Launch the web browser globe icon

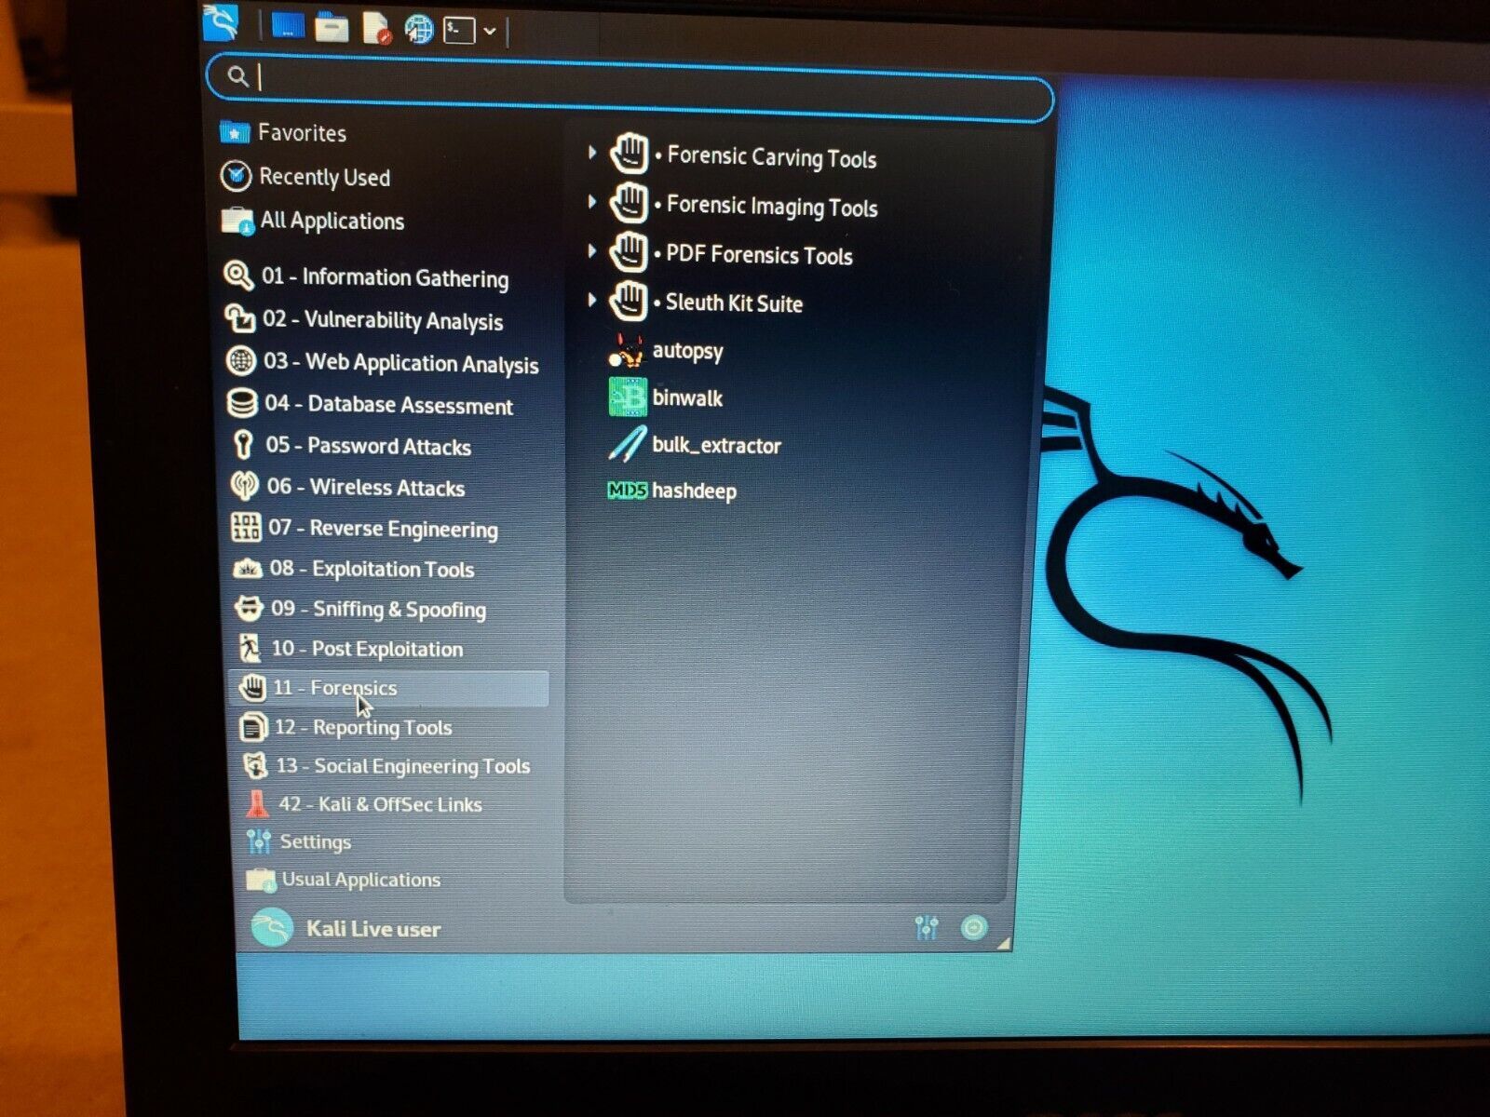419,29
